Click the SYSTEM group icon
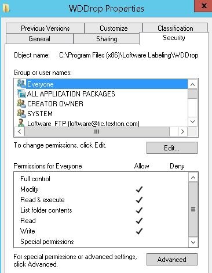Viewport: 212px width, 273px height. [x=21, y=113]
